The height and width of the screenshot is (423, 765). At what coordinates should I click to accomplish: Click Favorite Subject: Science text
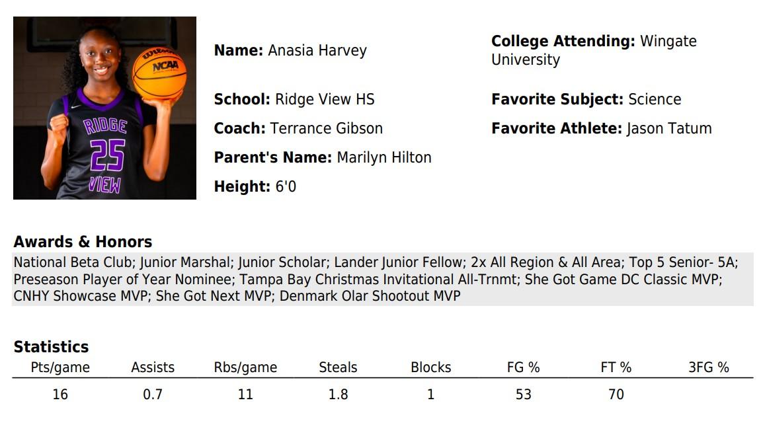coord(586,99)
